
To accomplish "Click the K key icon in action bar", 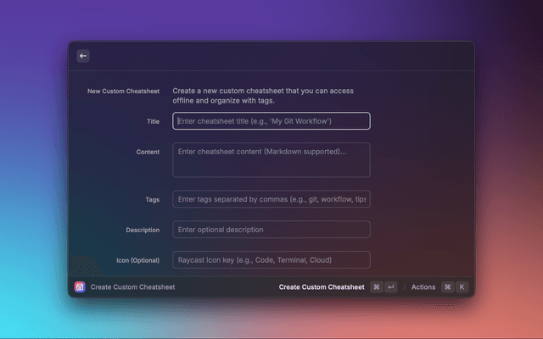I will tap(462, 287).
